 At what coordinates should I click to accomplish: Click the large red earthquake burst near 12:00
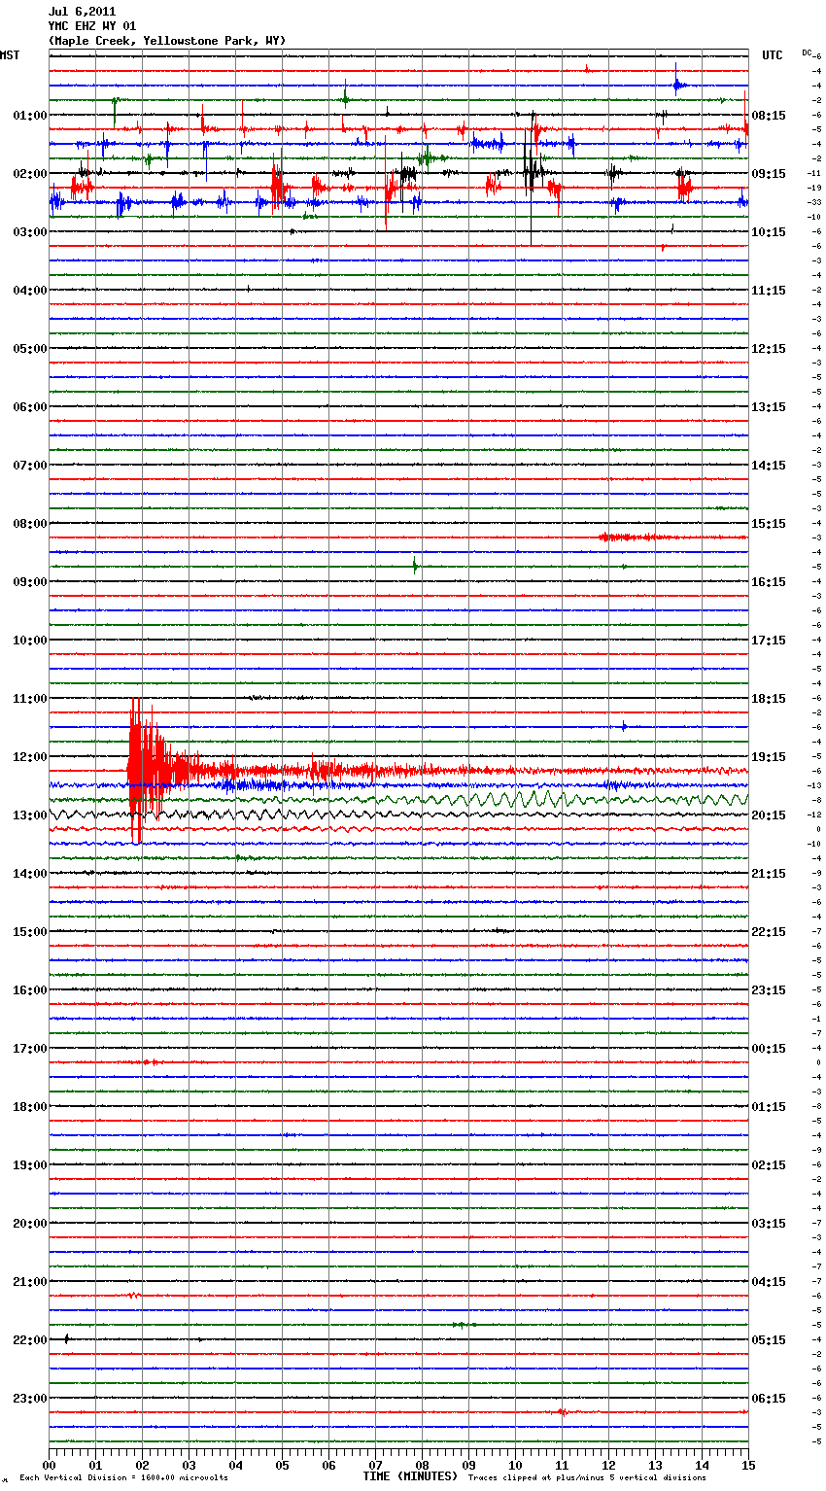coord(151,771)
